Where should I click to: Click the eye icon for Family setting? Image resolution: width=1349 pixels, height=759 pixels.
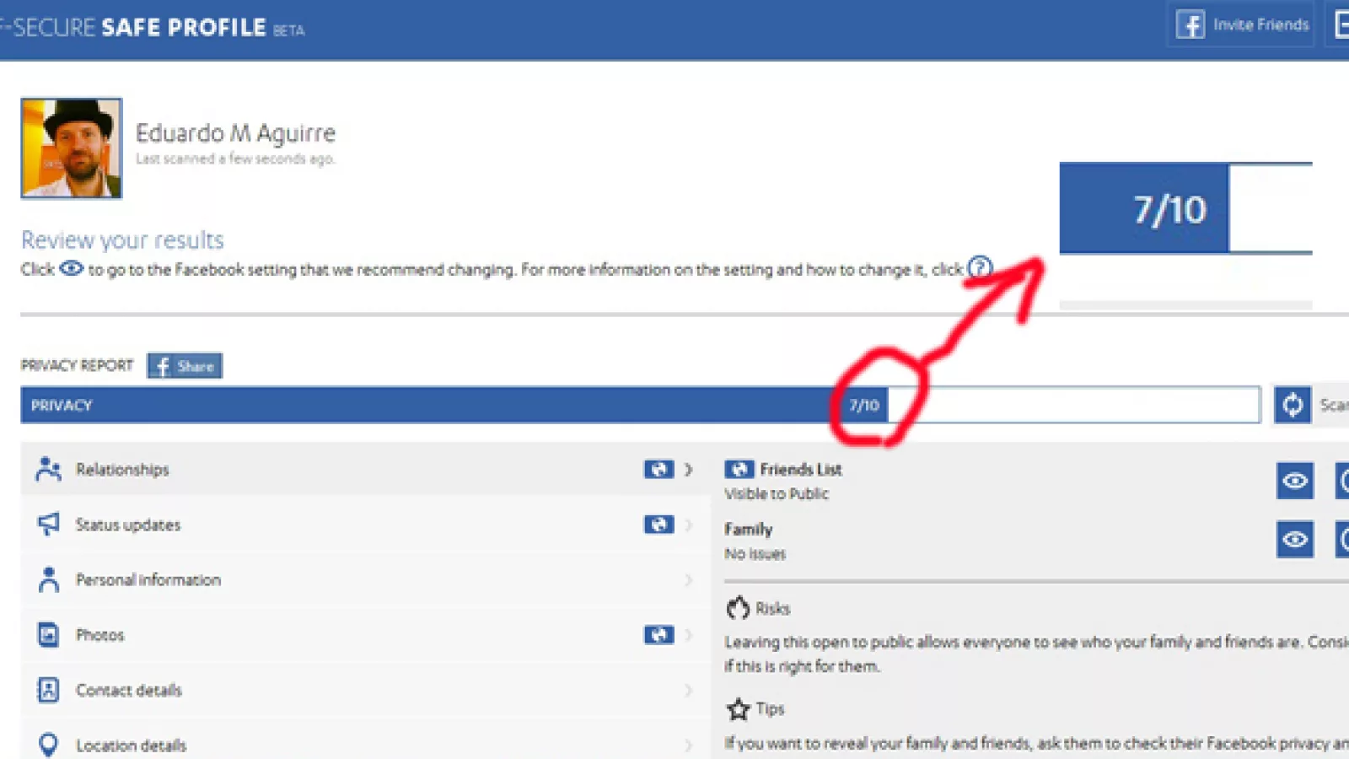tap(1294, 540)
